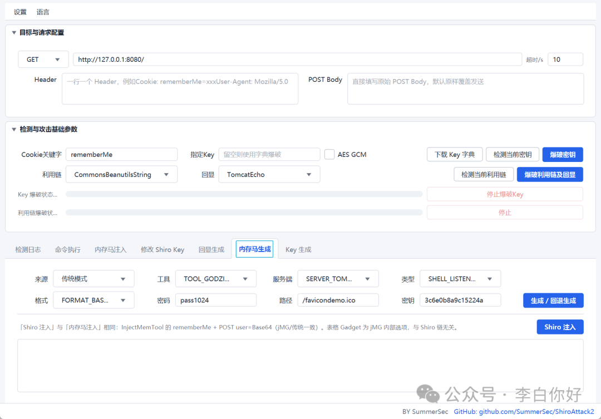Collapse the 检测与攻击基础参数 section
This screenshot has width=601, height=419.
point(14,129)
